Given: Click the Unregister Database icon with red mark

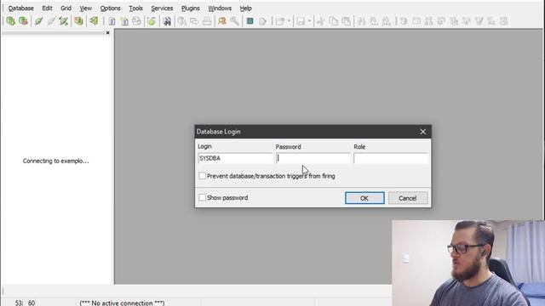Looking at the screenshot, I should (x=23, y=21).
